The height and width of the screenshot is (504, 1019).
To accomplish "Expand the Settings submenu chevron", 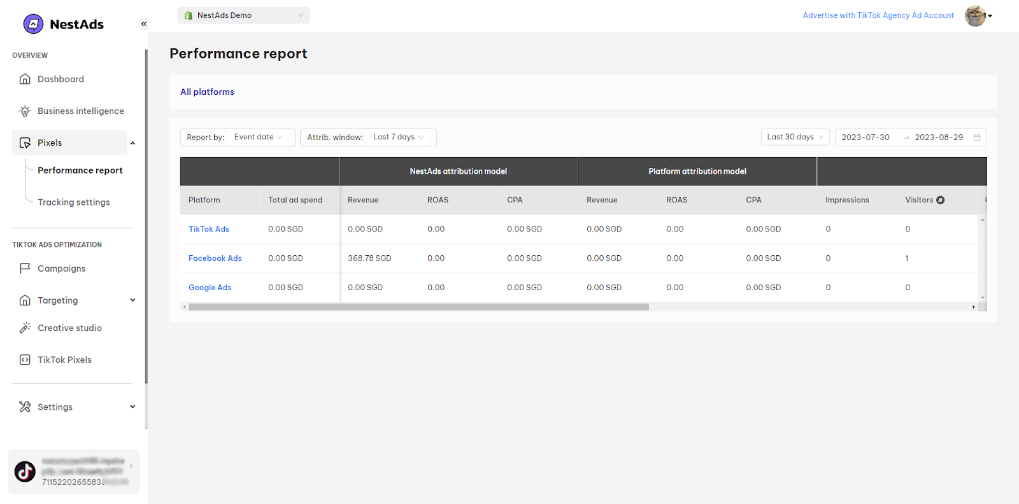I will point(132,407).
